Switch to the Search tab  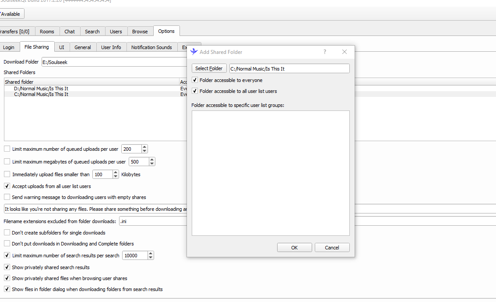pos(92,32)
